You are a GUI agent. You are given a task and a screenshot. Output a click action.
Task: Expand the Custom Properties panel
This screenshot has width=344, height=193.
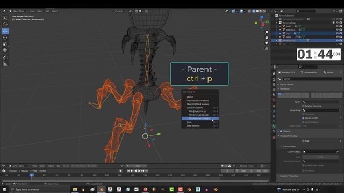coord(289,176)
